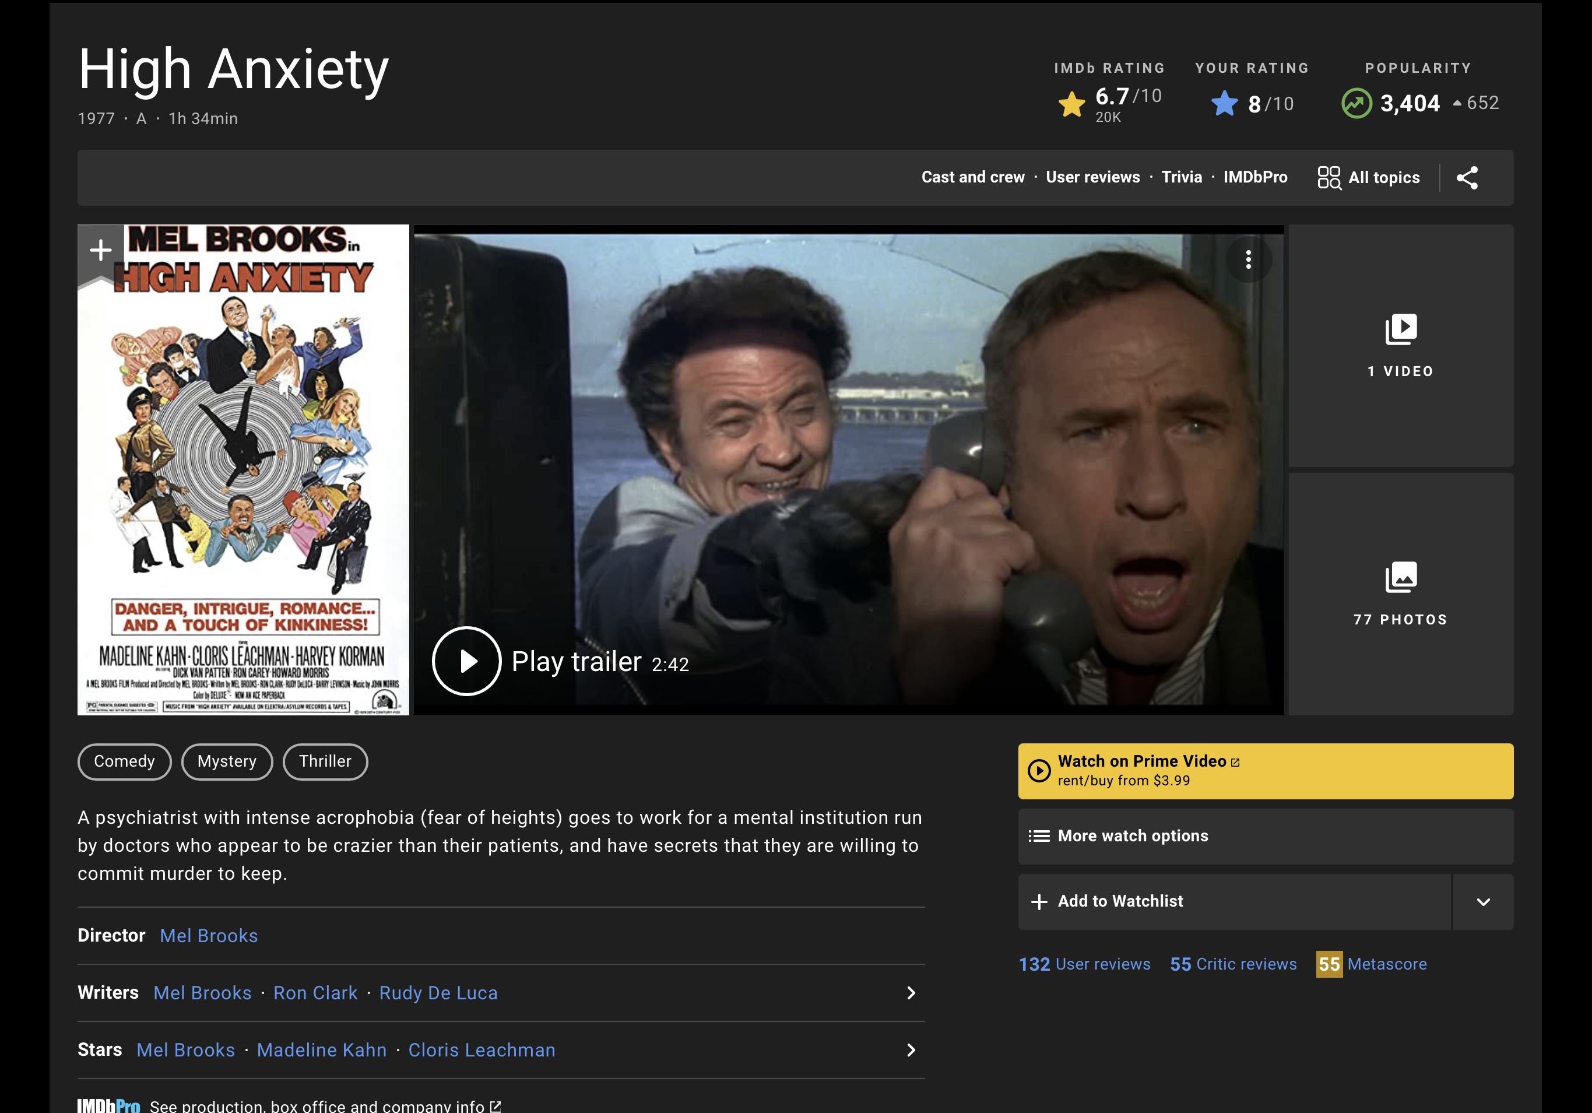Click the yellow Metascore 55 badge
Screen dimensions: 1592x1113
click(1329, 964)
